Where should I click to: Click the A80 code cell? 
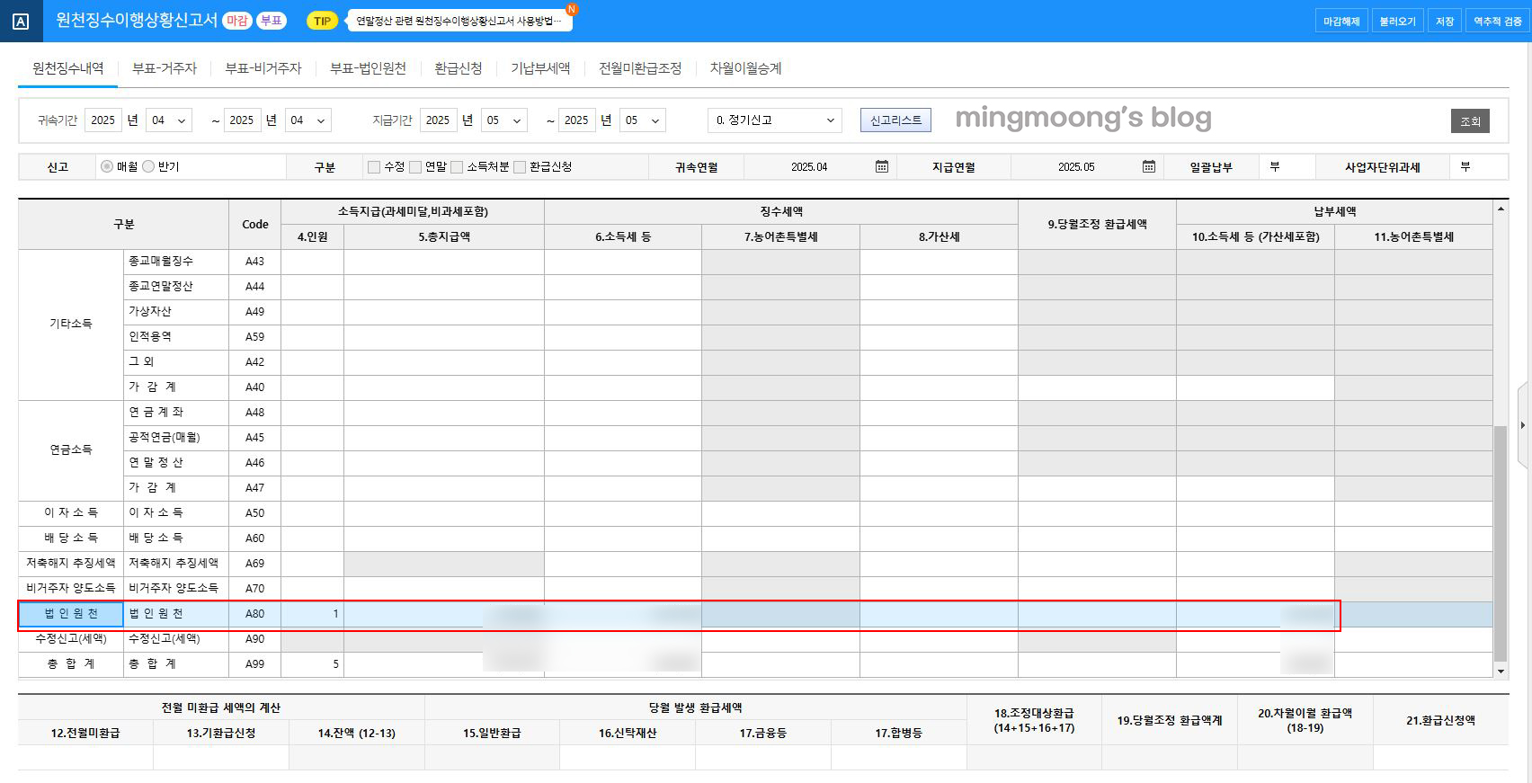click(x=255, y=614)
